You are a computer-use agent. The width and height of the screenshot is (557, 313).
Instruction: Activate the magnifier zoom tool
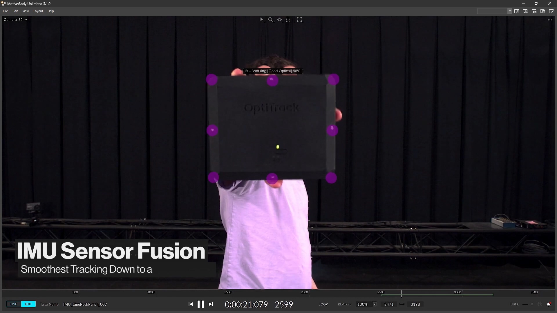pos(271,20)
